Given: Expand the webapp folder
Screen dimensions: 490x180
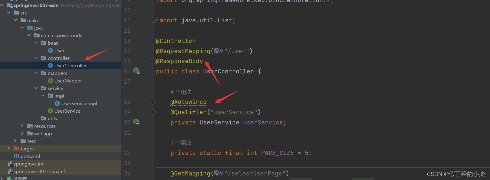Looking at the screenshot, I should click(x=22, y=133).
